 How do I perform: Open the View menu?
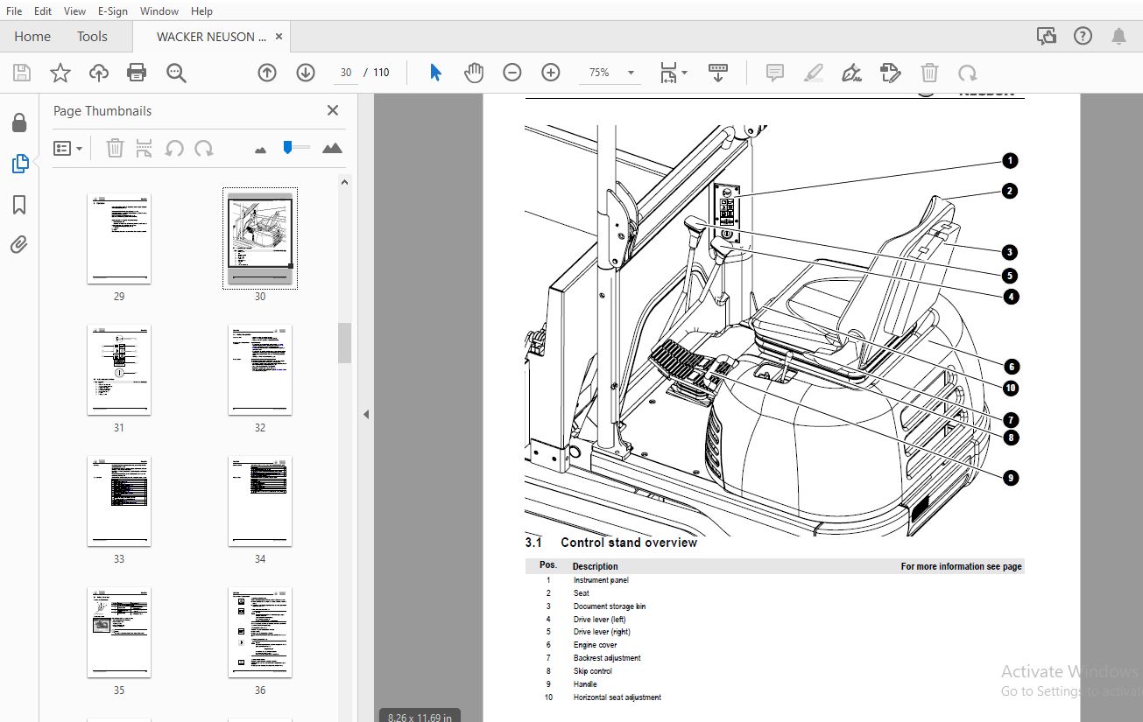(x=75, y=11)
